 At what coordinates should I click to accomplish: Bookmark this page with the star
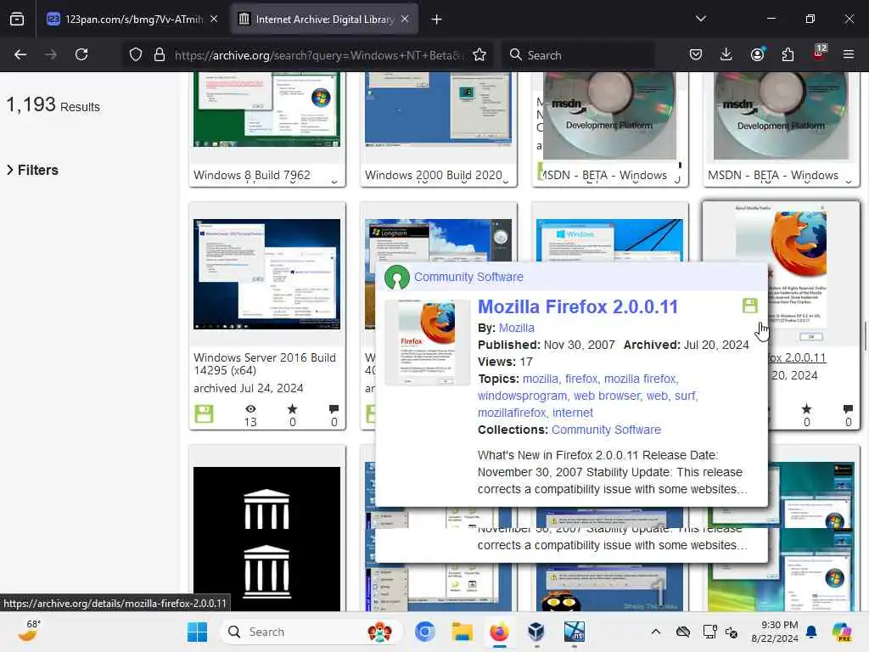[x=479, y=54]
